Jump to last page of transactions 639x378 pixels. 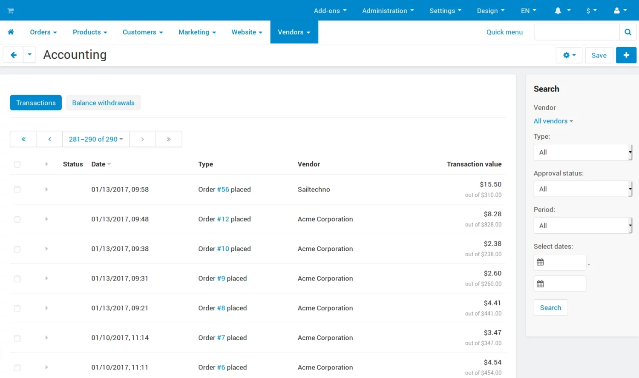169,139
